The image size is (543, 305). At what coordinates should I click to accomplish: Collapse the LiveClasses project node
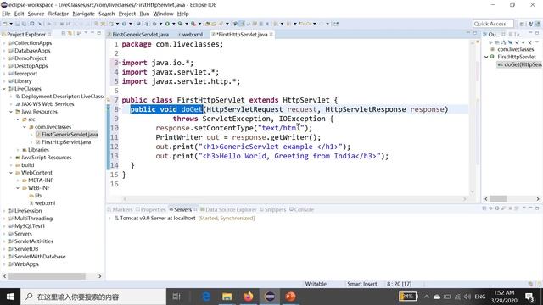coord(4,89)
